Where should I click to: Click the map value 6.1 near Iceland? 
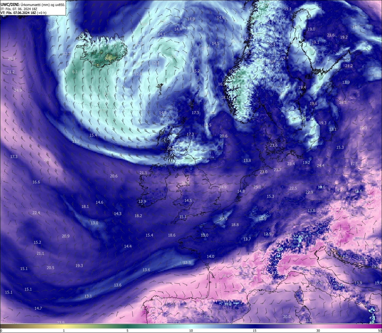tap(75, 72)
